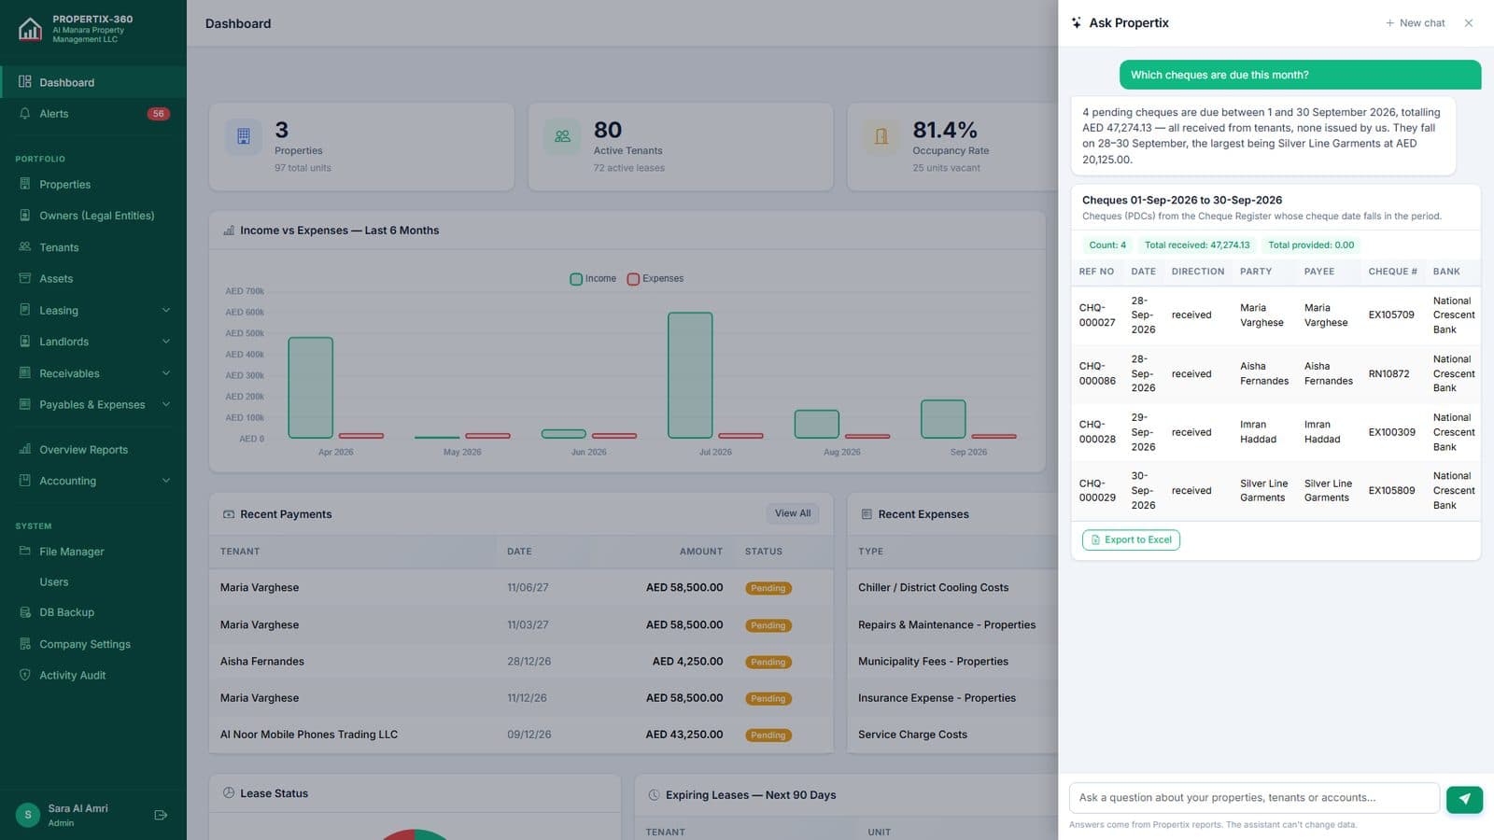Expand the Leasing menu chevron
This screenshot has width=1494, height=840.
(x=166, y=310)
